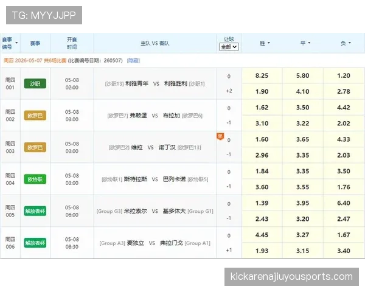Select draw odds 5.80 for match 001
Viewport: 365px width, 292px height.
click(302, 75)
